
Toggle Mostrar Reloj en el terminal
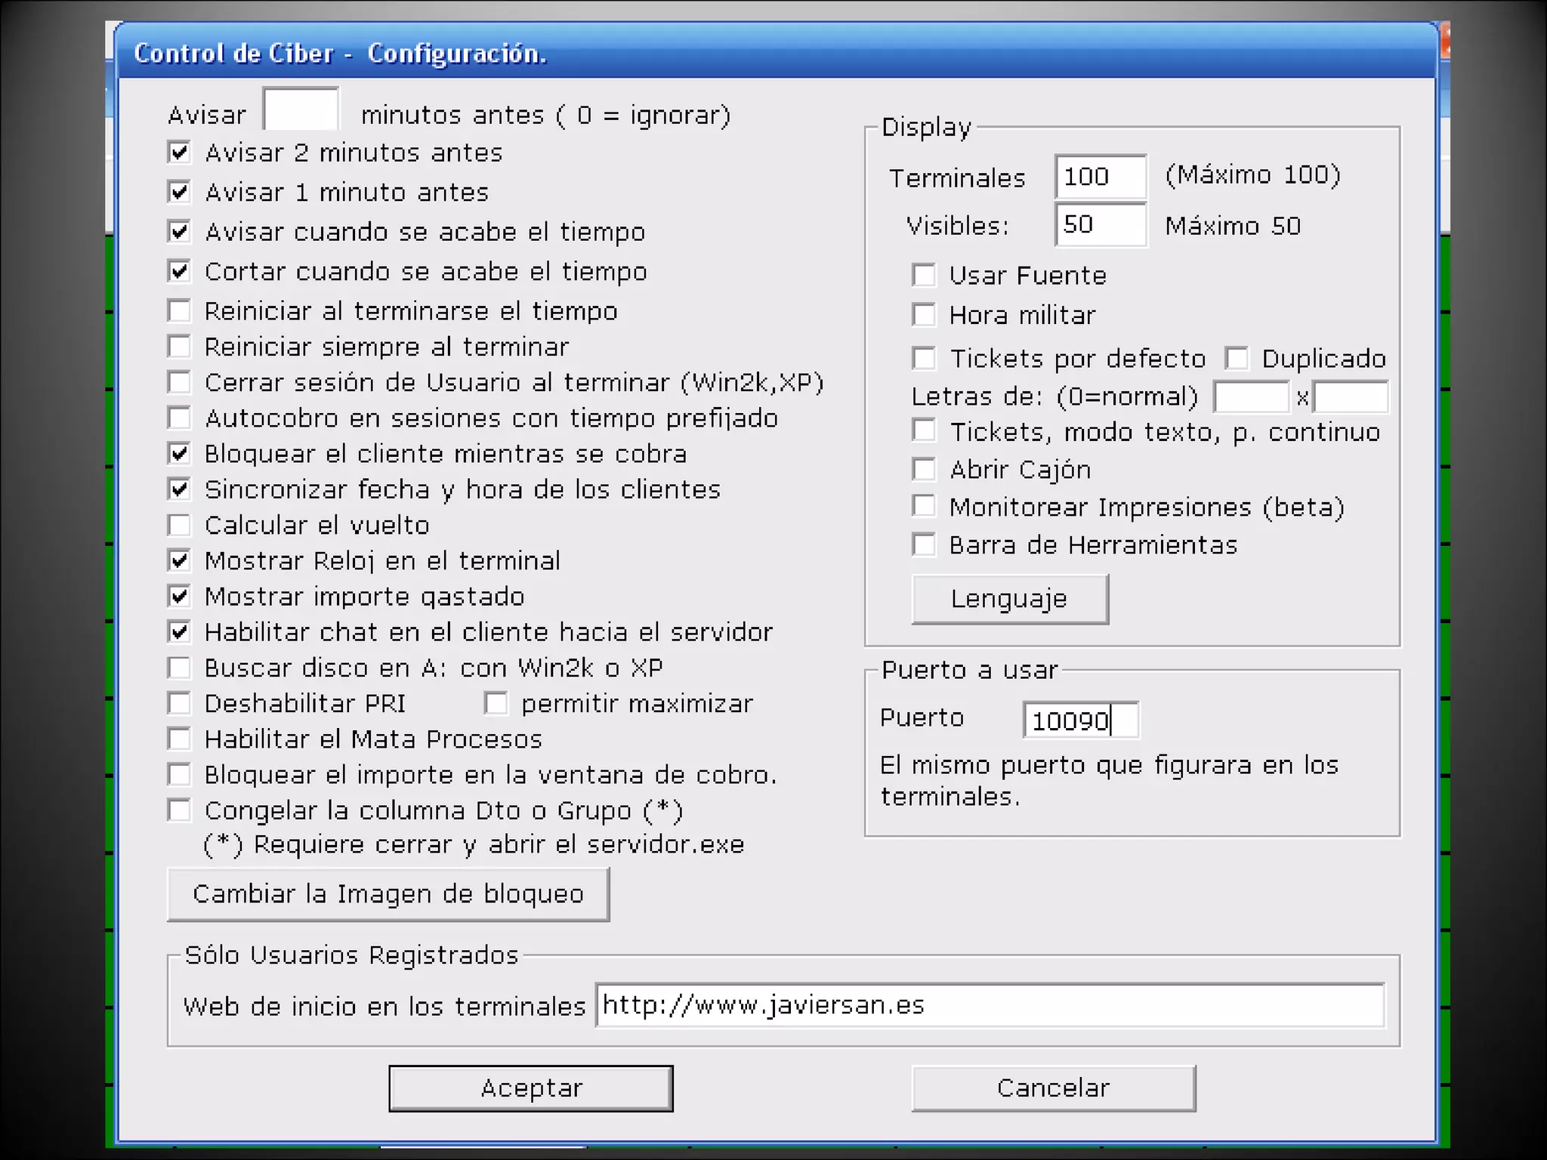179,560
